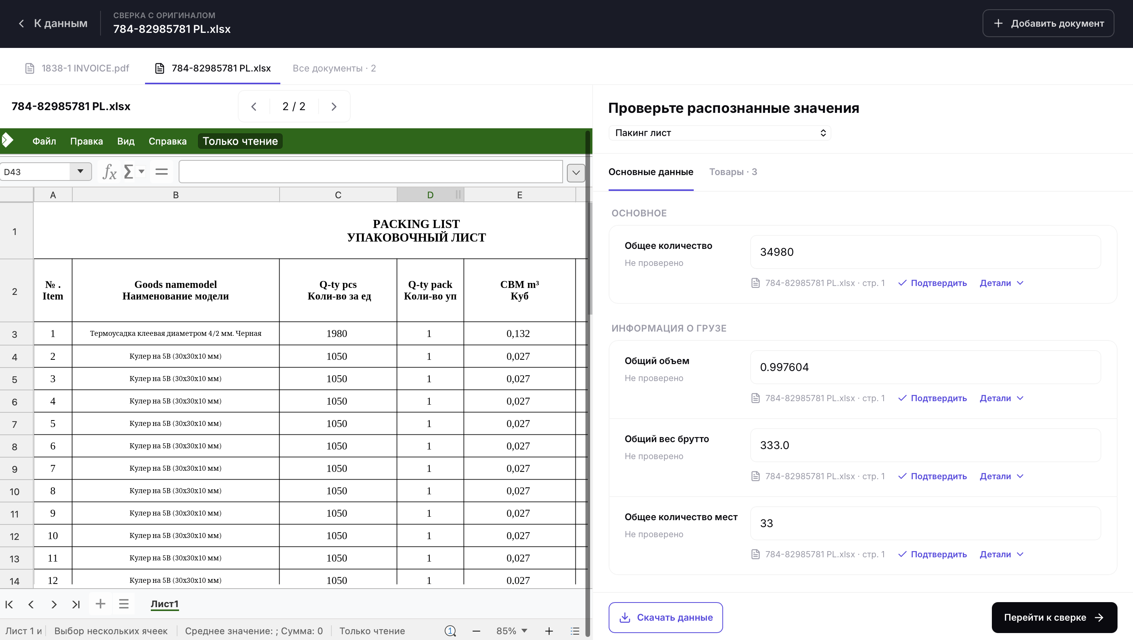The image size is (1133, 640).
Task: Jump to last sheet navigation icon
Action: 76,604
